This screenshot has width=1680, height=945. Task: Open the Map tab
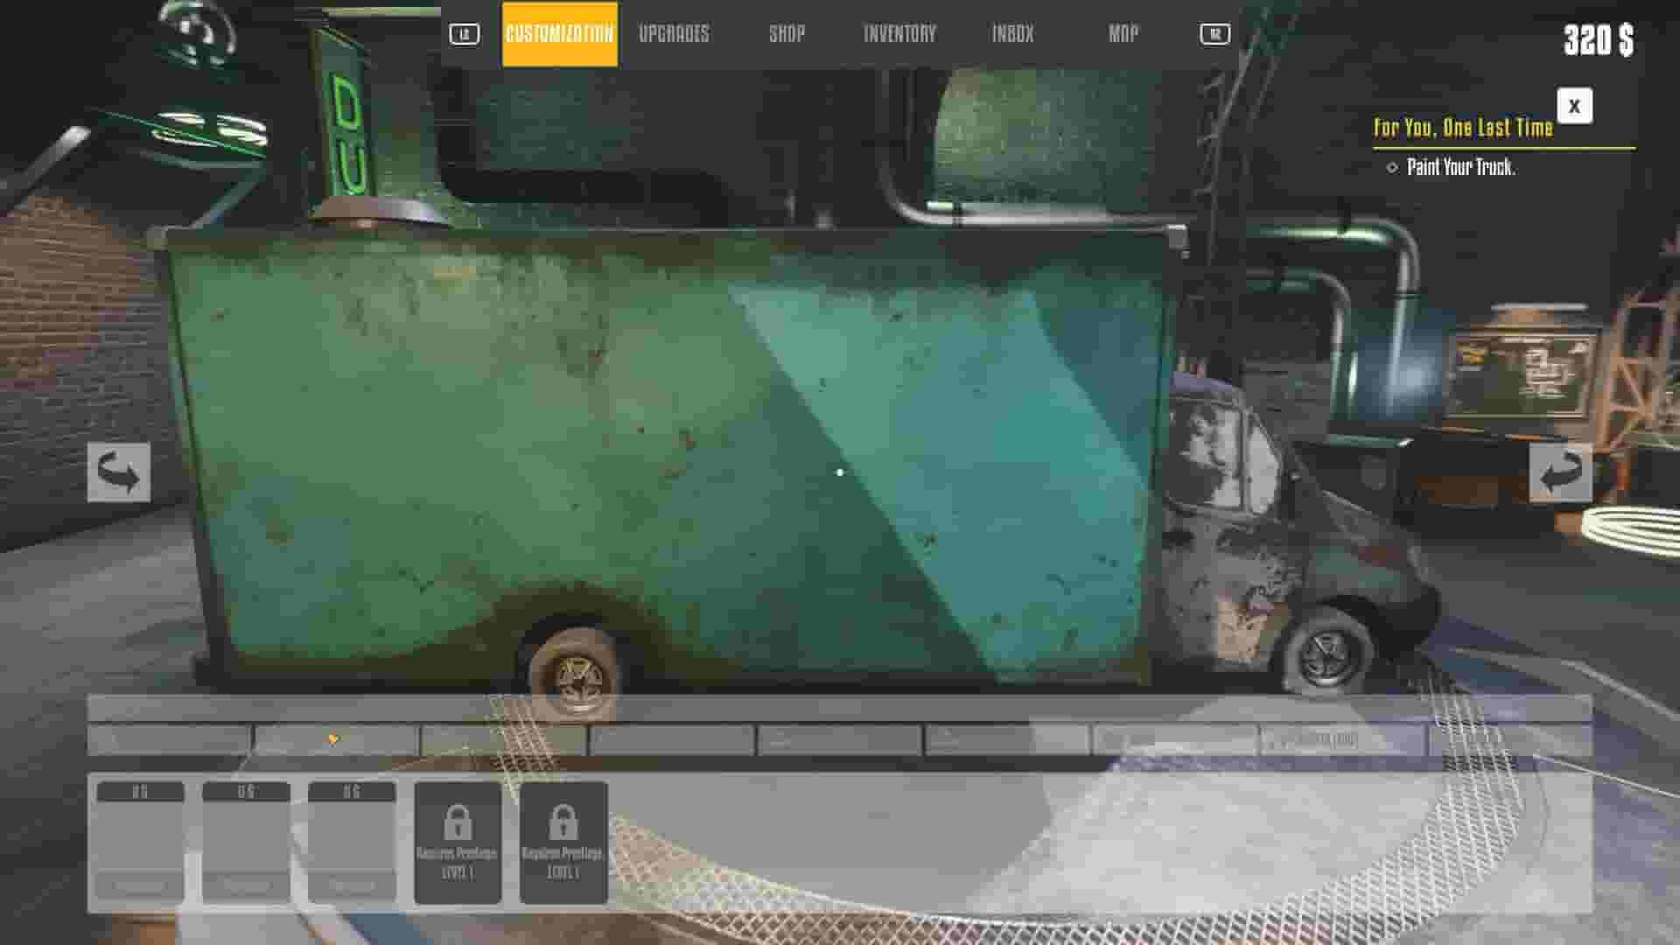pos(1123,34)
